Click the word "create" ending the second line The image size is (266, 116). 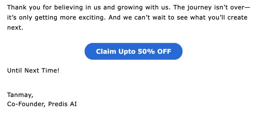click(238, 17)
